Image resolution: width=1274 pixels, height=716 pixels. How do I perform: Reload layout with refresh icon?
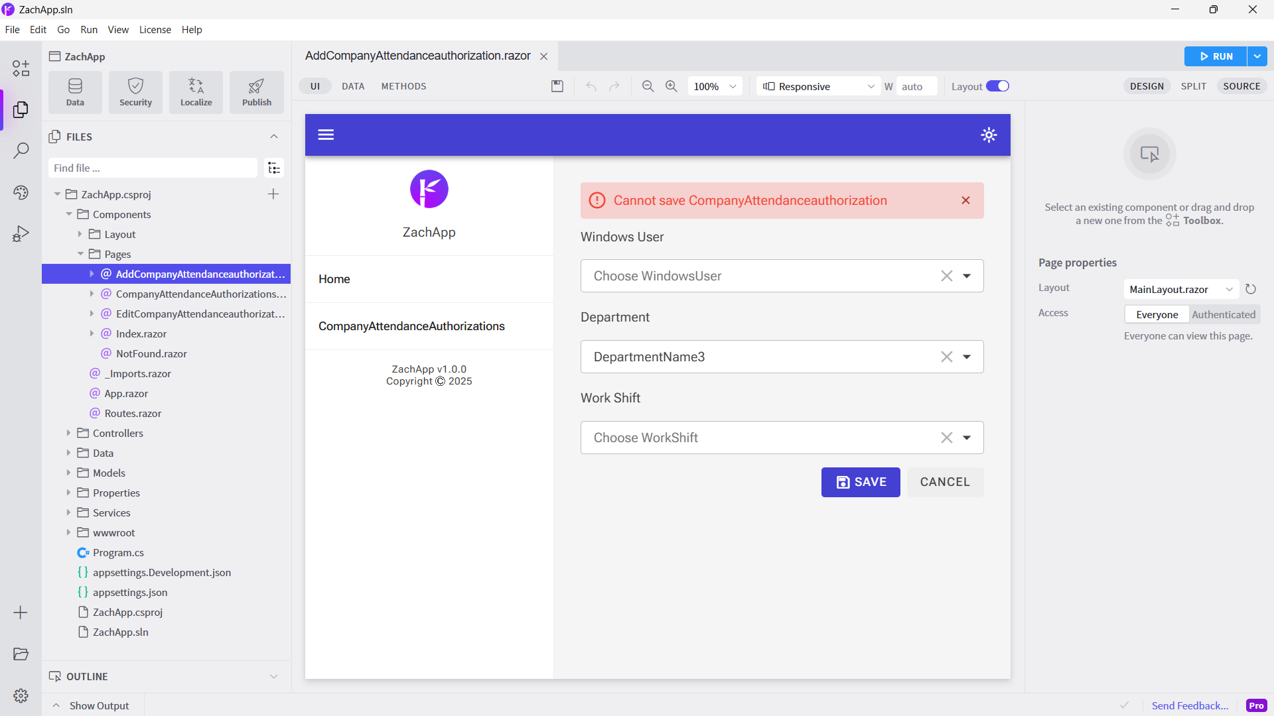pyautogui.click(x=1251, y=289)
